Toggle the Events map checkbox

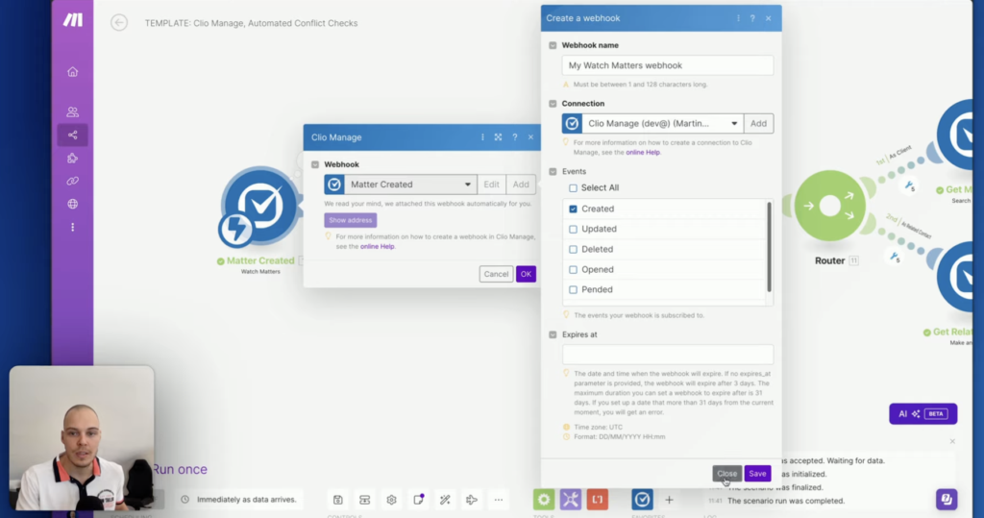[553, 171]
